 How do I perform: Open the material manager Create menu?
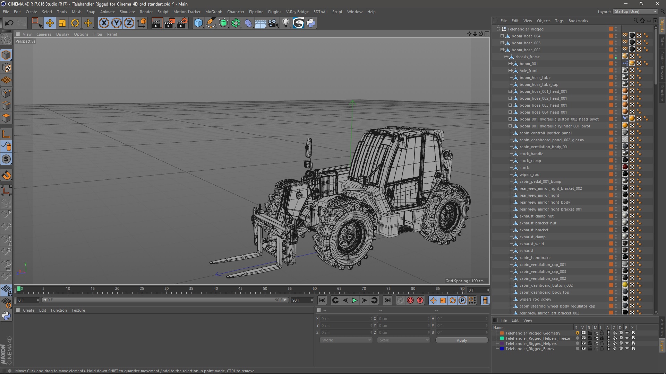pos(28,310)
